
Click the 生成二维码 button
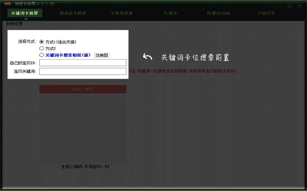coord(83,89)
